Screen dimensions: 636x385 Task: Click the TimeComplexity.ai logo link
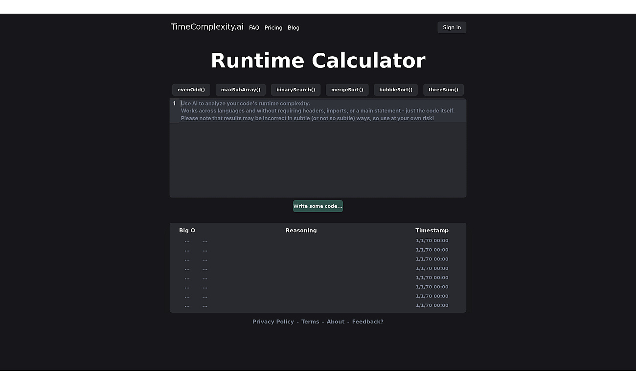[x=207, y=27]
